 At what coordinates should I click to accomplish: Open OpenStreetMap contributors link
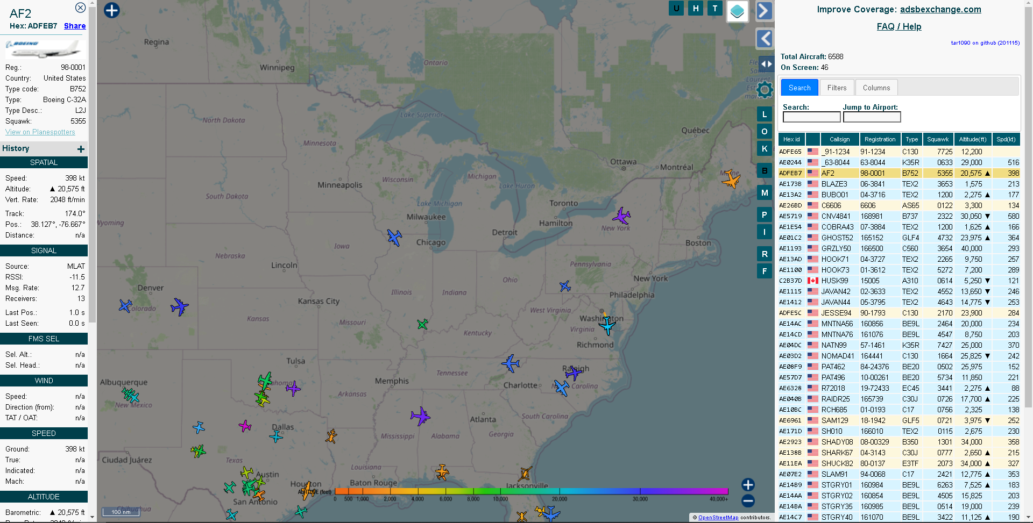[x=718, y=518]
